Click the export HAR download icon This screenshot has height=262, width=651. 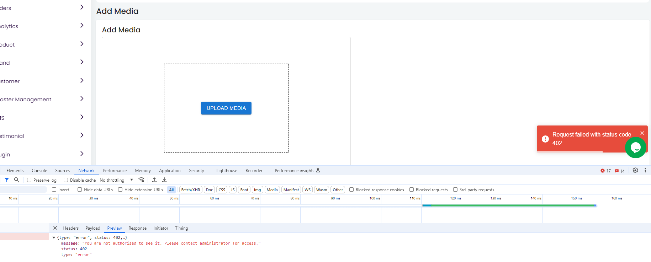(x=164, y=180)
